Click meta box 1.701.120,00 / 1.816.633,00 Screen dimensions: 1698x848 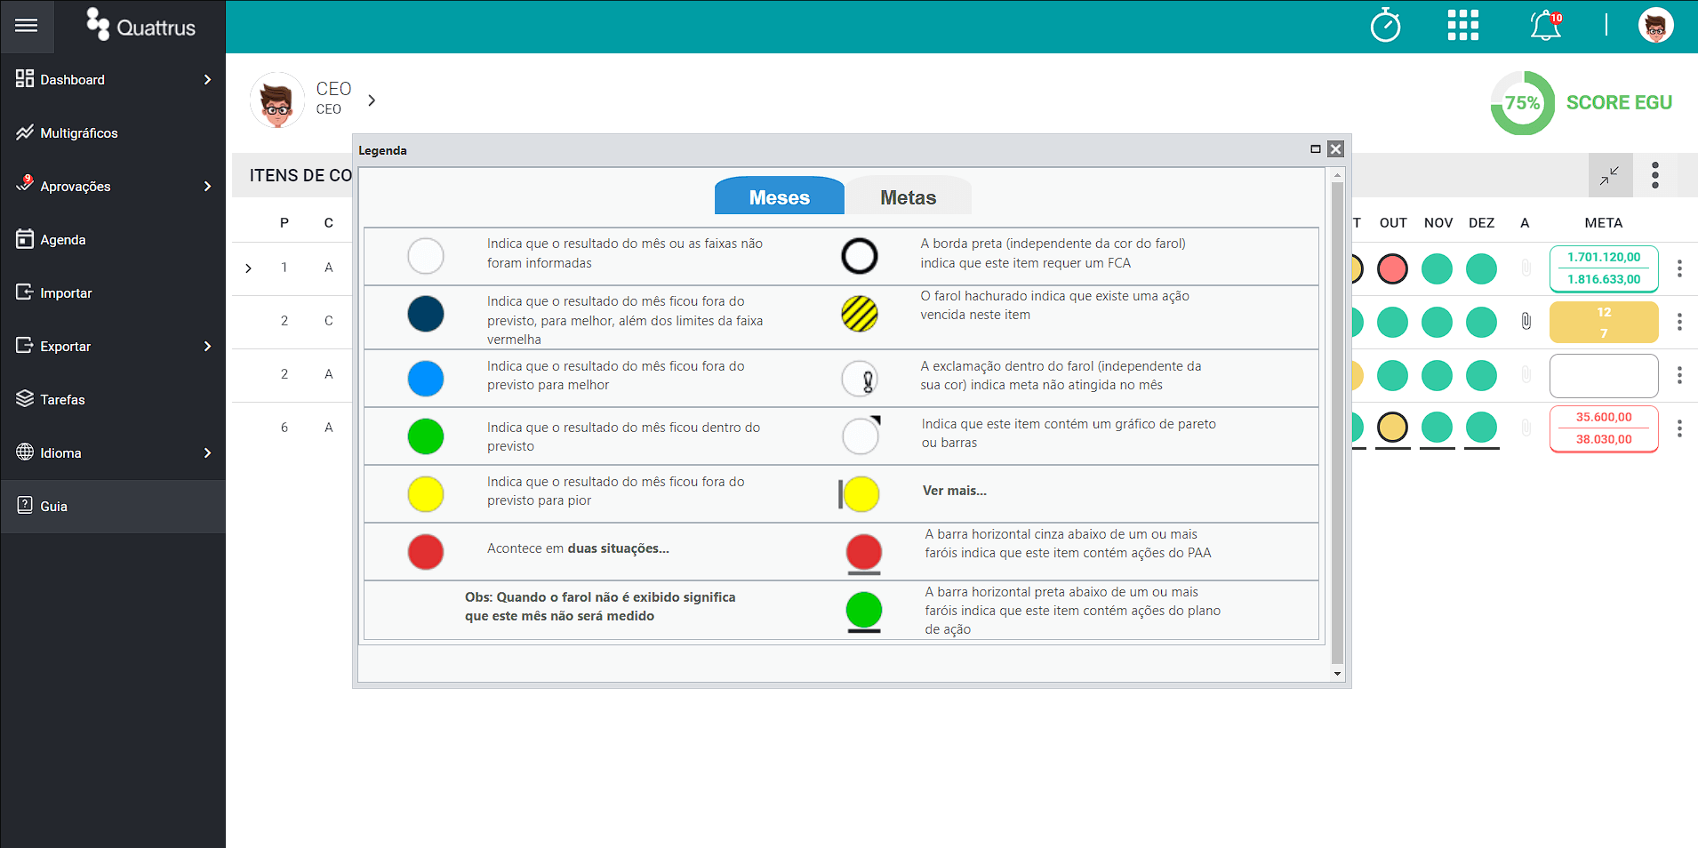[x=1604, y=268]
